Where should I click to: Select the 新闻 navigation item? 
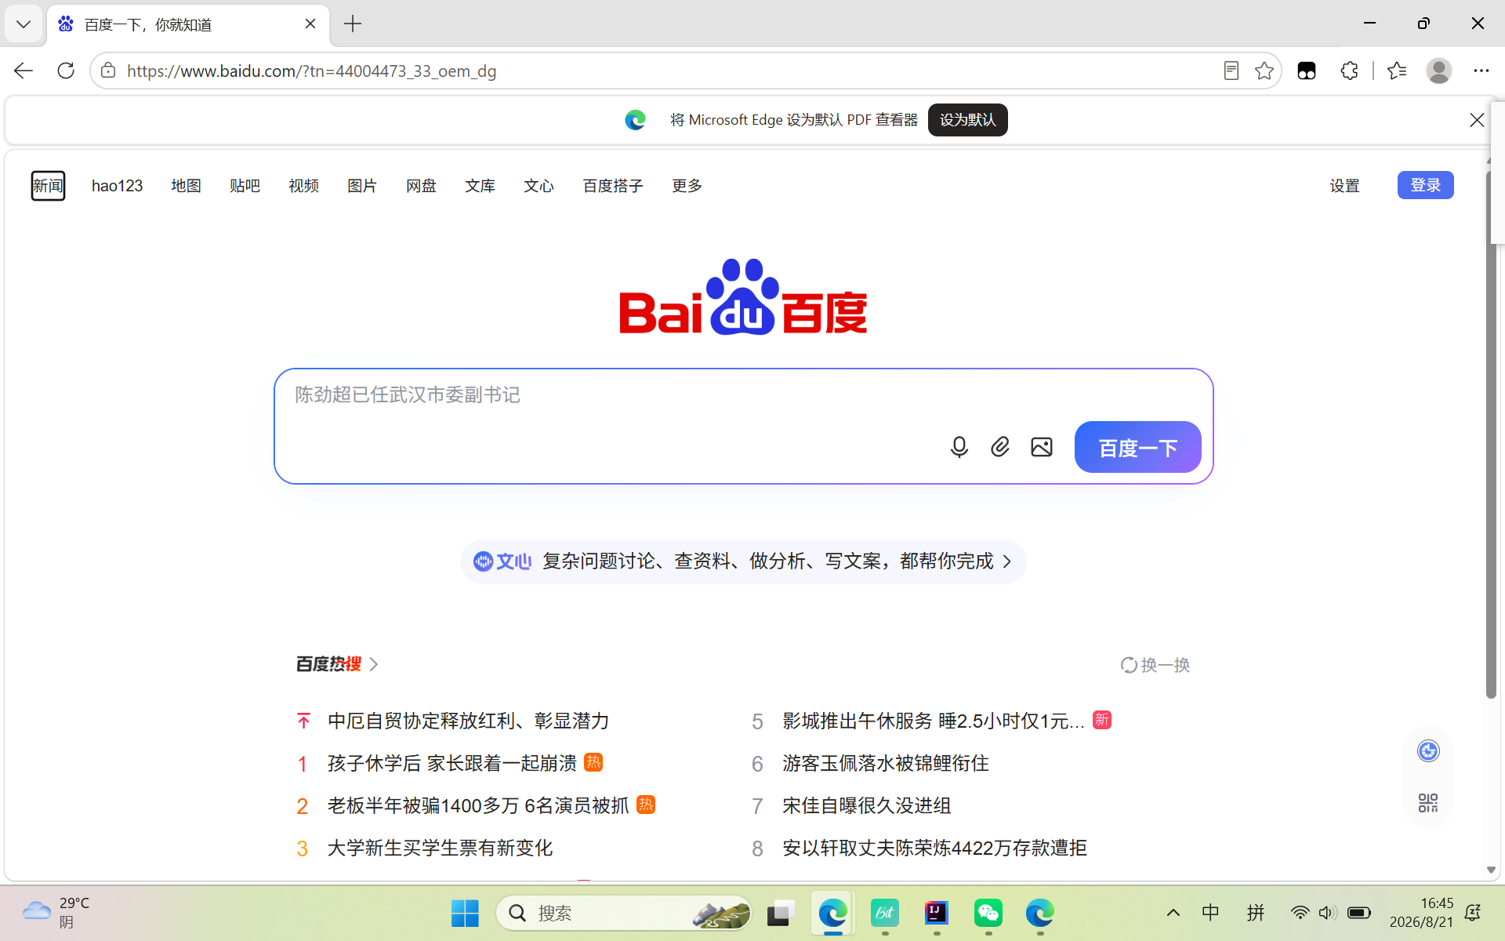click(x=48, y=186)
